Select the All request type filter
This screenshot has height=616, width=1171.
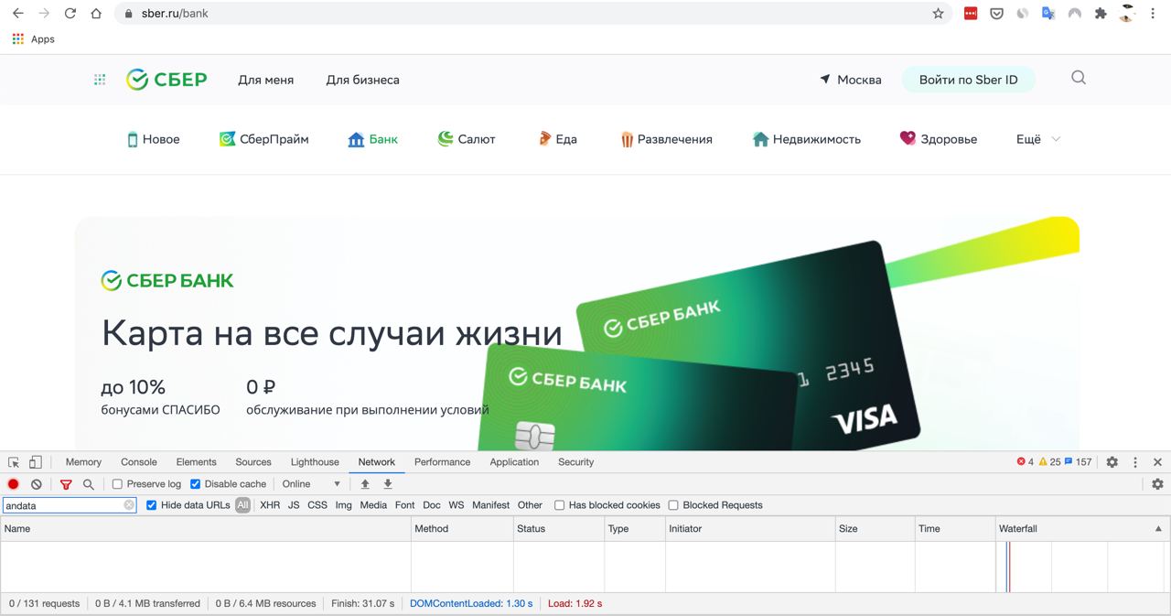[242, 505]
